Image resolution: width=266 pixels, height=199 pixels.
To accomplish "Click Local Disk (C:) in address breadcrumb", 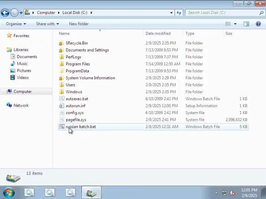I will point(75,13).
